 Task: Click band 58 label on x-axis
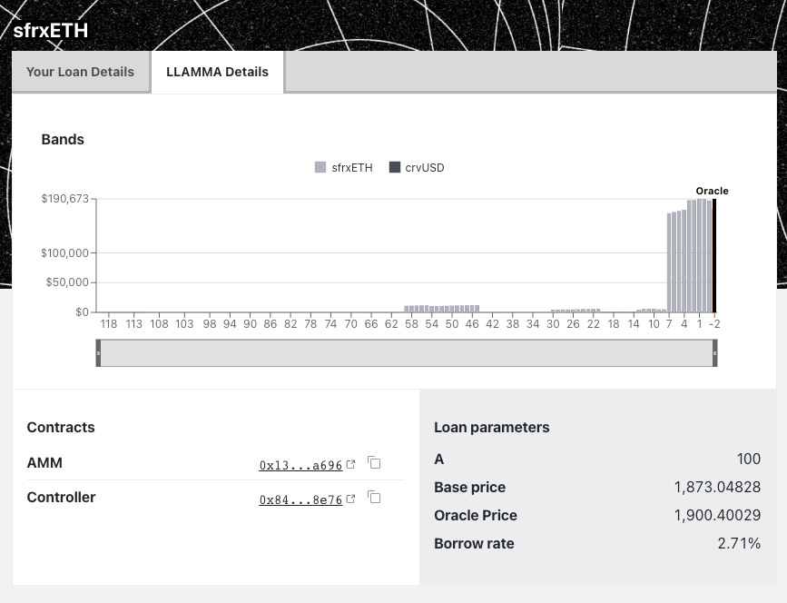click(x=411, y=324)
